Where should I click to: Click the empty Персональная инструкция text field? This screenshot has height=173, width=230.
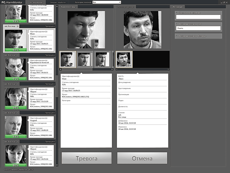[198, 17]
